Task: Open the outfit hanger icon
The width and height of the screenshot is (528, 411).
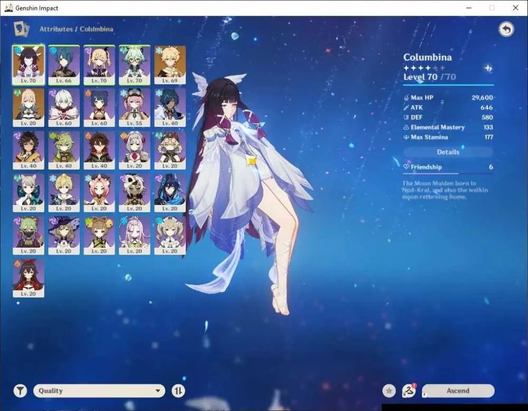Action: coord(409,391)
